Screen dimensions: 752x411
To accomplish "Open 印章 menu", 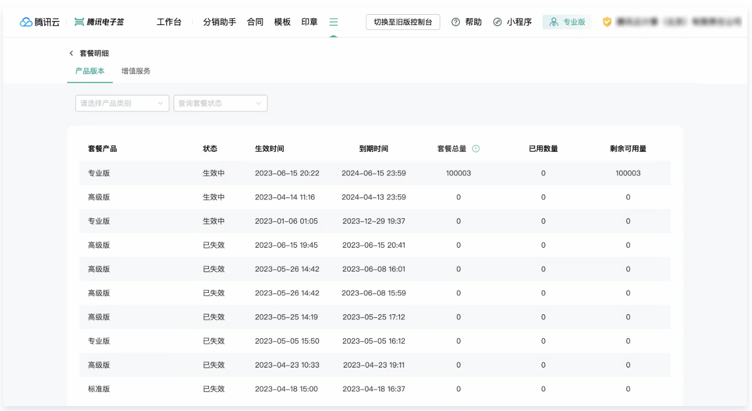I will pos(309,22).
